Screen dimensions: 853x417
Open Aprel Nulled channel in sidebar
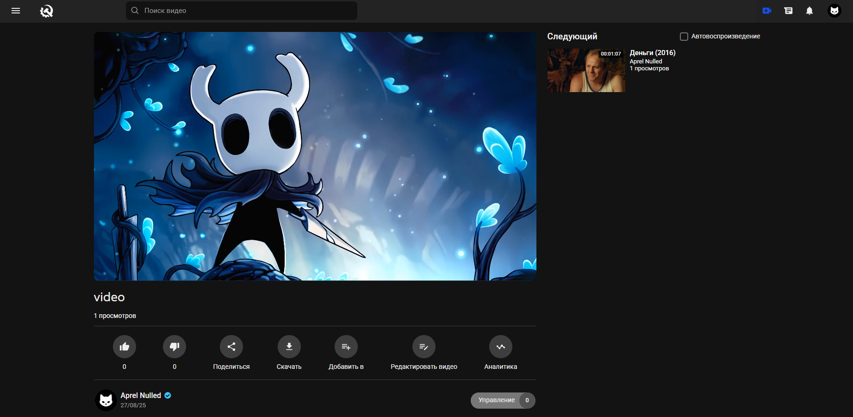pos(646,61)
